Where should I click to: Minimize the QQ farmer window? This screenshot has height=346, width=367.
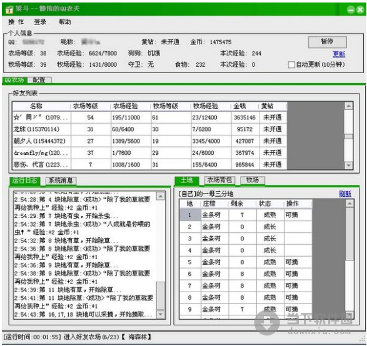(x=351, y=9)
